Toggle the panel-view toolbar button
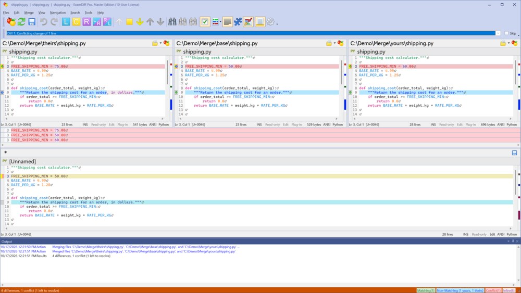 [x=260, y=22]
